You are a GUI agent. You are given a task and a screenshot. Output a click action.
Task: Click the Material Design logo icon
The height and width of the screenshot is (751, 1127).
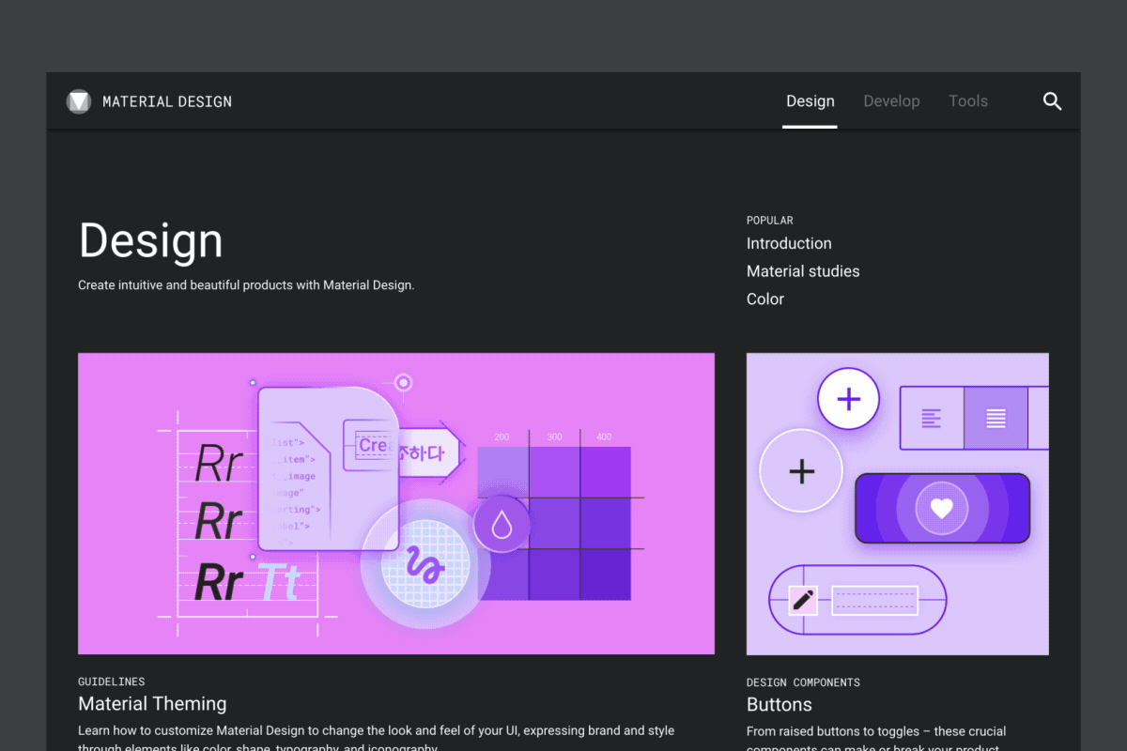click(78, 101)
